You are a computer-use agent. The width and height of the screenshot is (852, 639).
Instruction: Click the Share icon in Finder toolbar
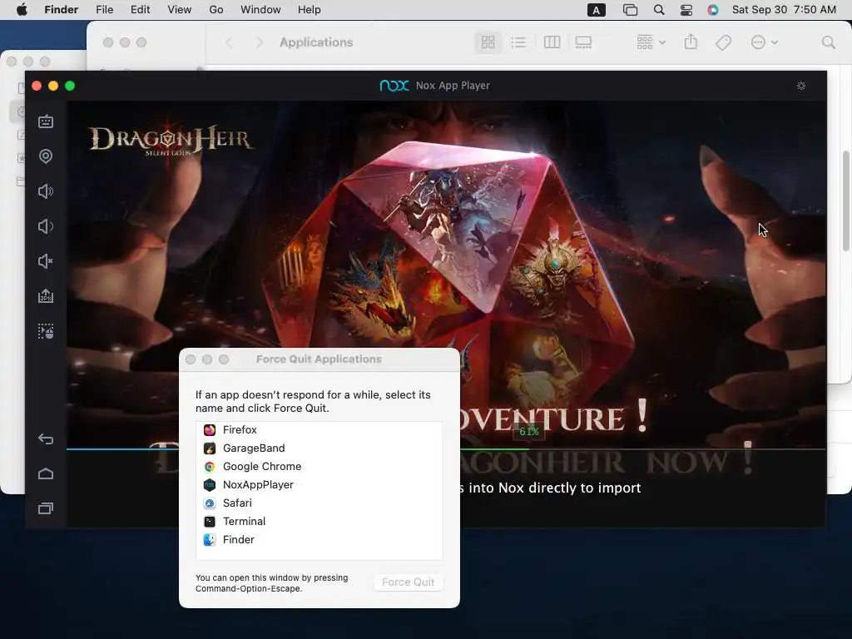coord(691,42)
